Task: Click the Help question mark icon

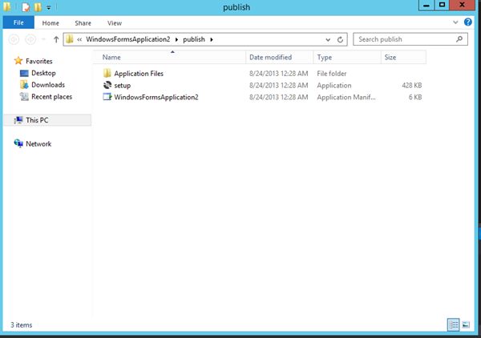Action: coord(467,23)
